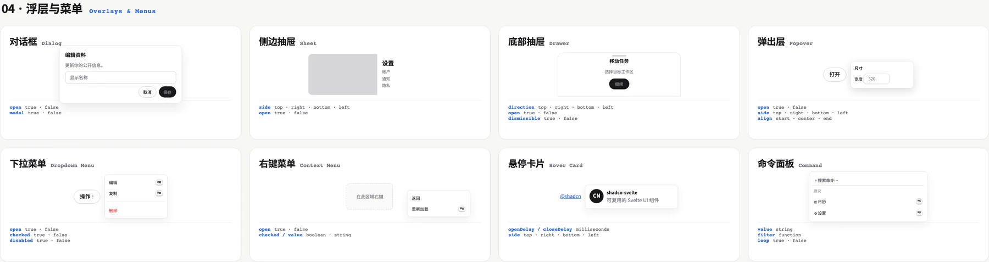Click the shortcut badge beside 复制

pyautogui.click(x=159, y=193)
